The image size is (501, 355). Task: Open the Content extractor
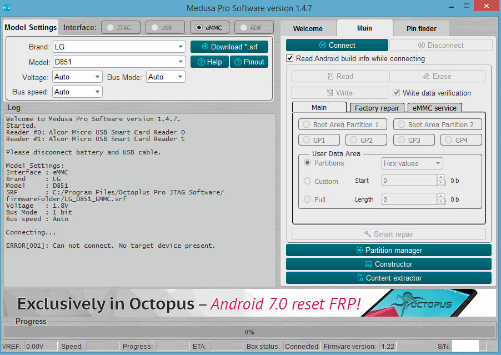click(388, 278)
